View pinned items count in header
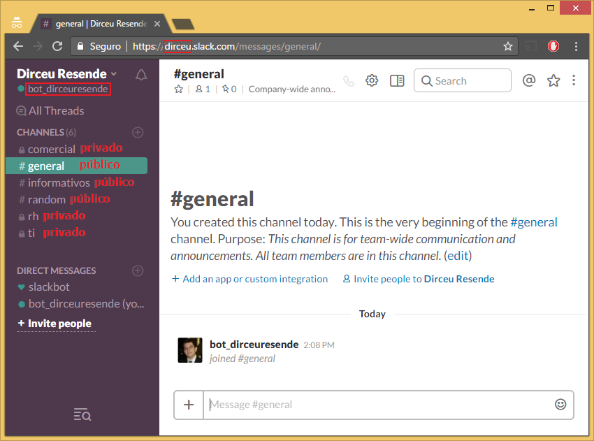This screenshot has width=594, height=441. tap(229, 89)
